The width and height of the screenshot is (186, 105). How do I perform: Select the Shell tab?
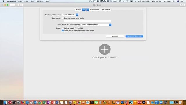click(x=85, y=10)
